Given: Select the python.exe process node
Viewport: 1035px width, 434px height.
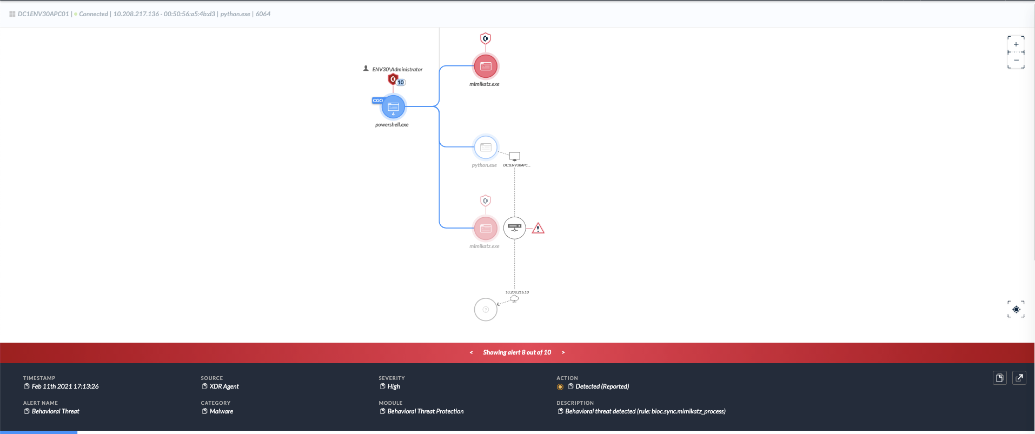Looking at the screenshot, I should [486, 147].
